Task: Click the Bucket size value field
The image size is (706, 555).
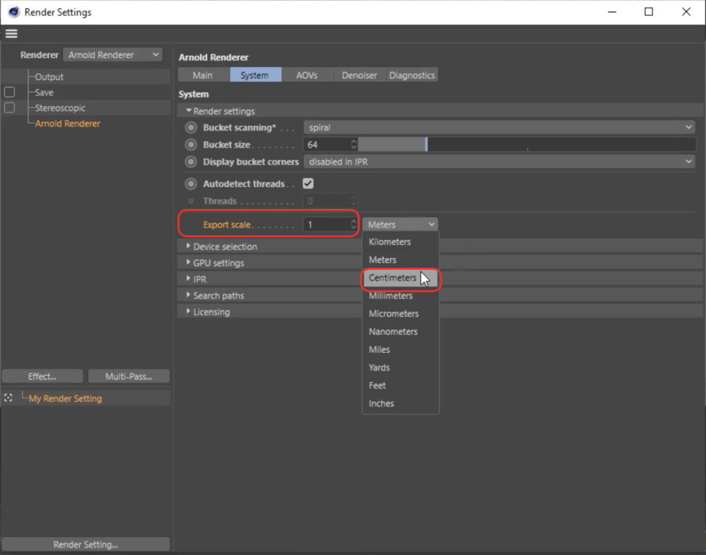Action: click(327, 145)
